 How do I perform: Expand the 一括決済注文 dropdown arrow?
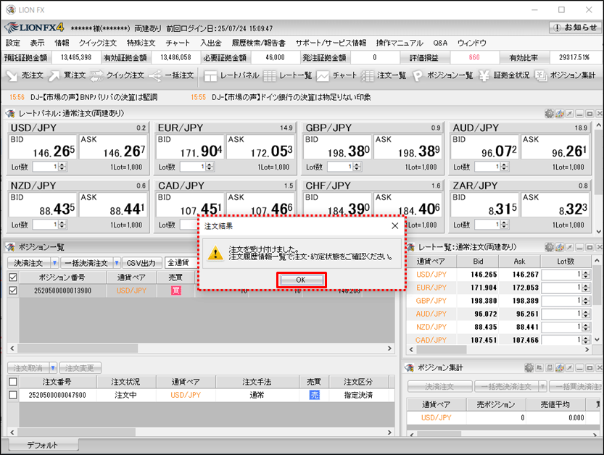117,263
